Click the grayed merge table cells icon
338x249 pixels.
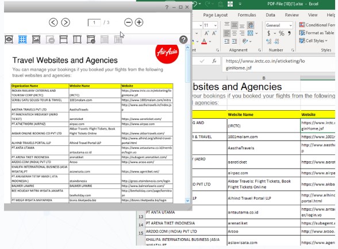[x=105, y=40]
